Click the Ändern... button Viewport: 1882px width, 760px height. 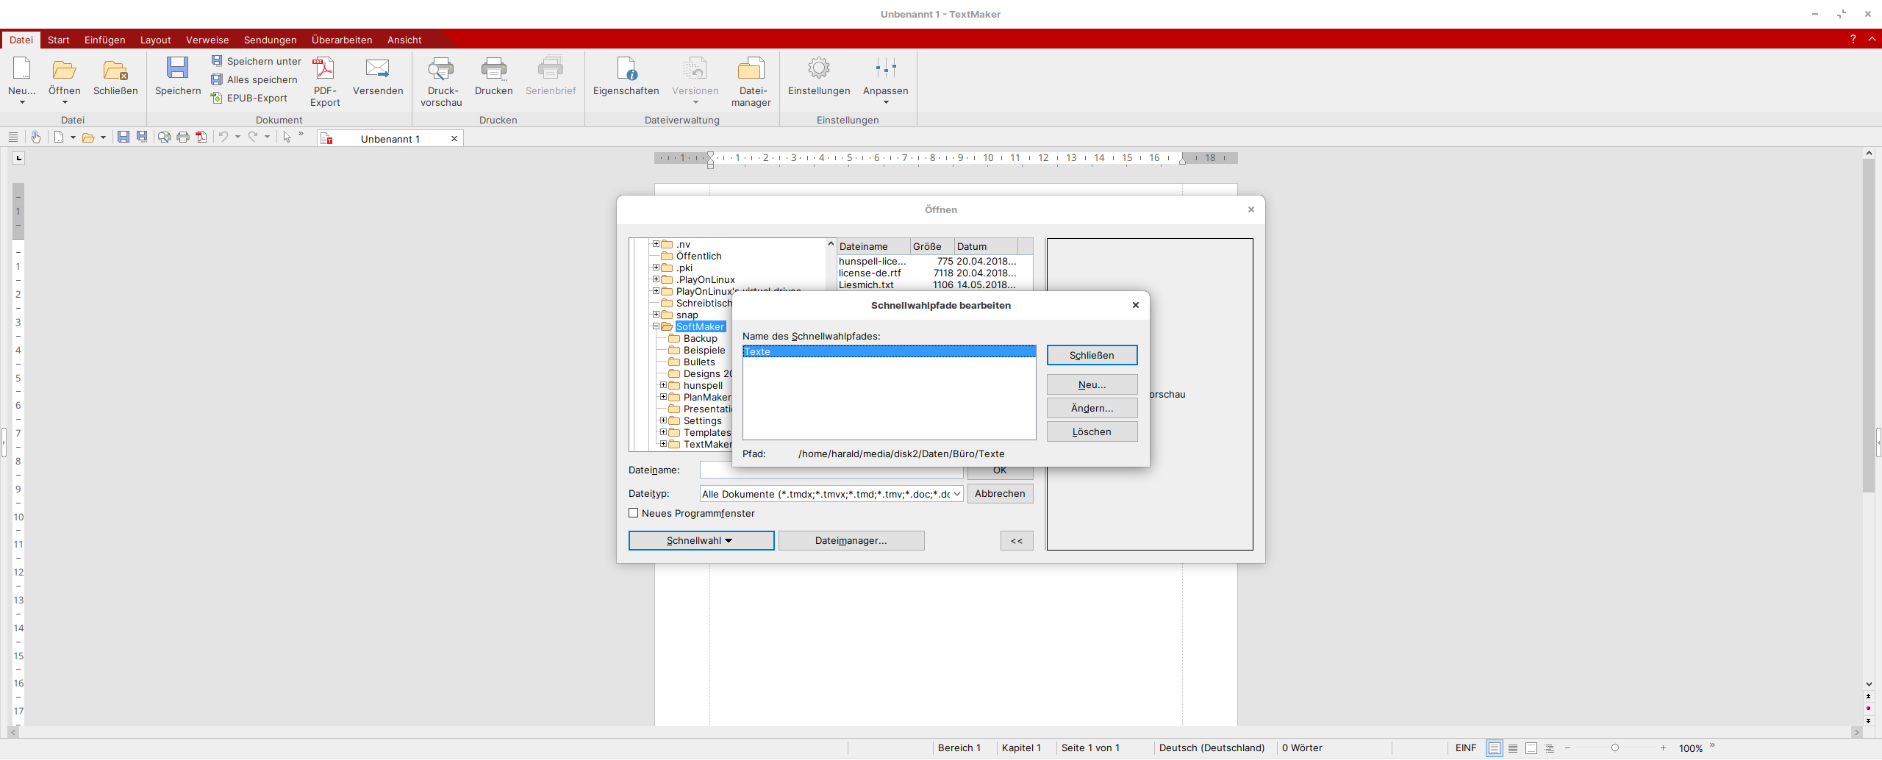[x=1092, y=408]
